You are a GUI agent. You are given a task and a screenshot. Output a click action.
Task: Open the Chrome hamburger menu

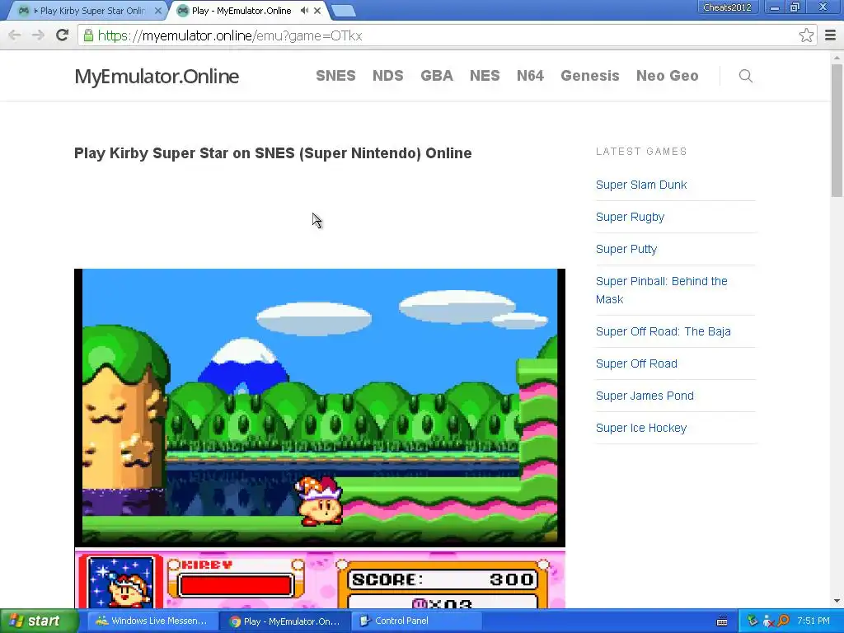[830, 35]
